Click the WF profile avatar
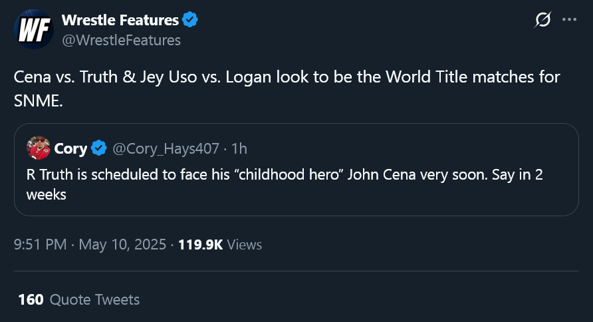 33,29
